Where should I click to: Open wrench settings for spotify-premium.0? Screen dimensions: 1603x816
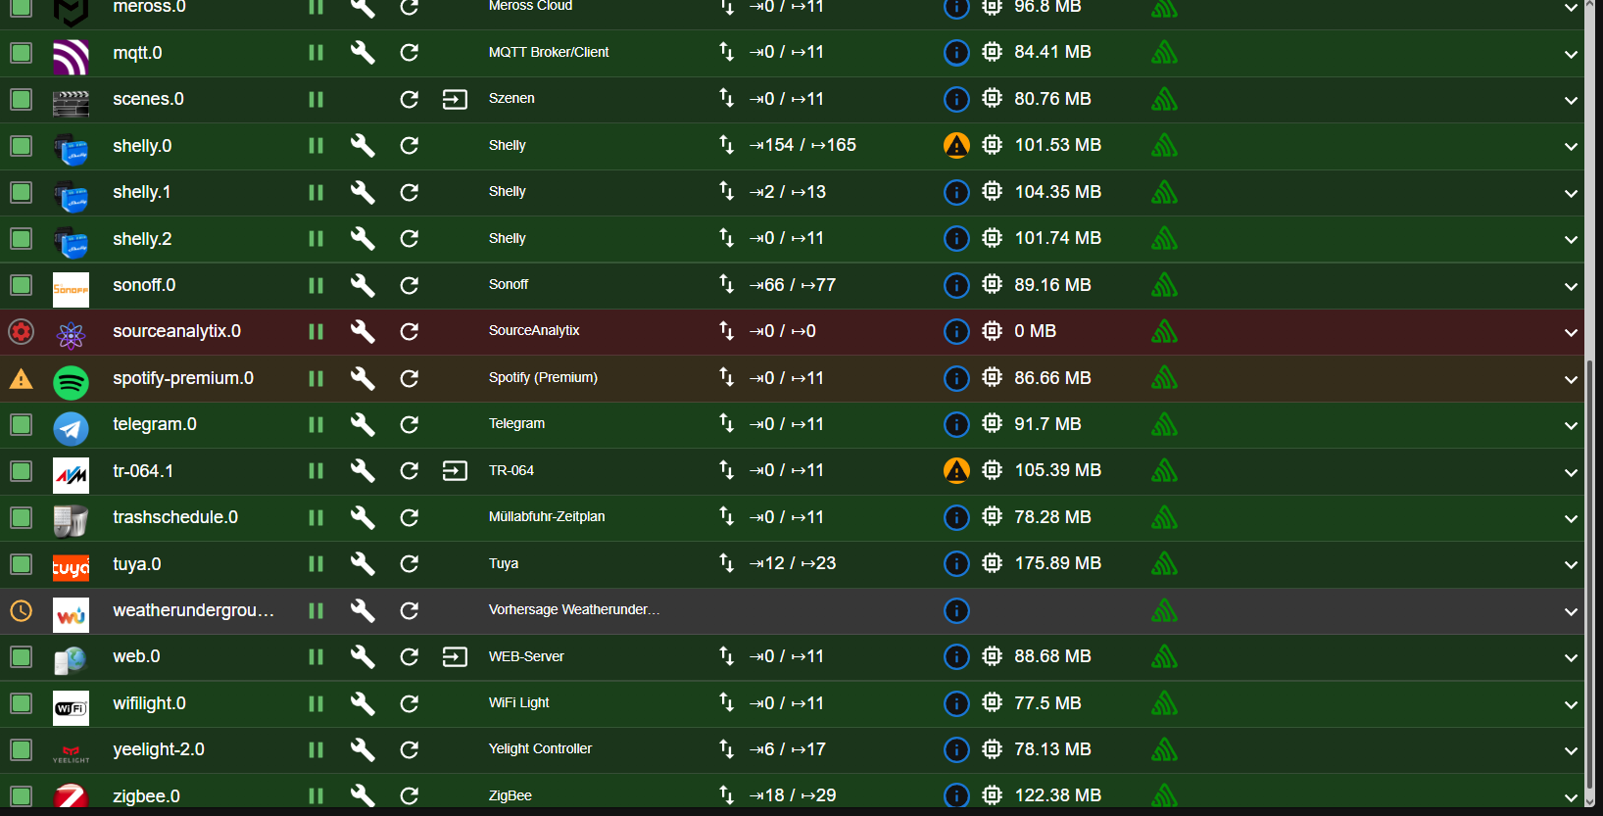(x=363, y=378)
